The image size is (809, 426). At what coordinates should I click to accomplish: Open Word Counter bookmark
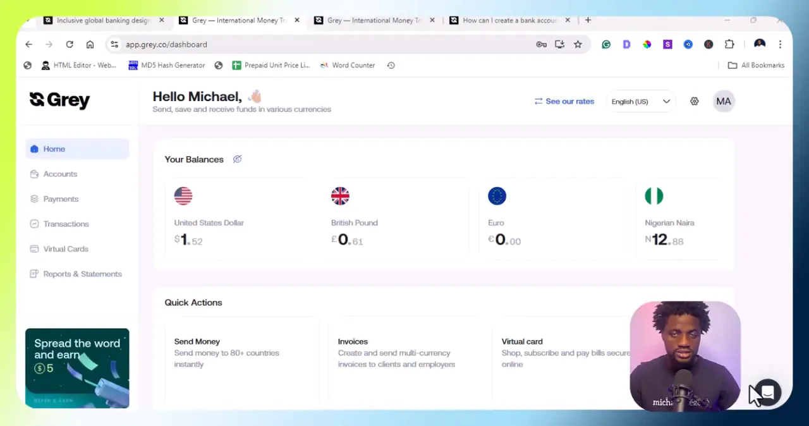pyautogui.click(x=347, y=65)
